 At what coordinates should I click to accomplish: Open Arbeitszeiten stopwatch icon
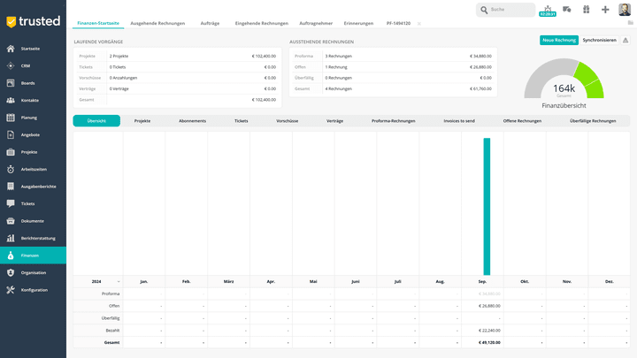(11, 169)
